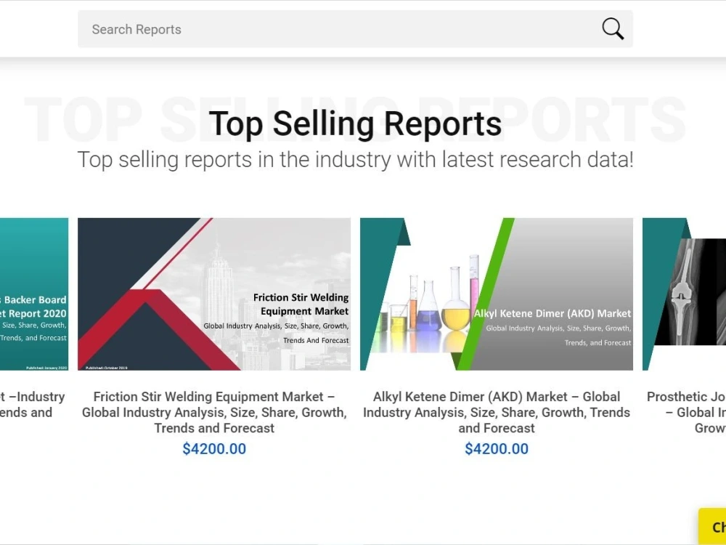Click the 'Top Selling Reports' heading

pos(355,124)
